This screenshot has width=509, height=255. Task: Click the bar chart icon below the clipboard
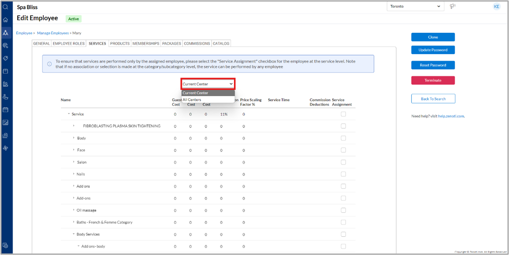pyautogui.click(x=5, y=84)
